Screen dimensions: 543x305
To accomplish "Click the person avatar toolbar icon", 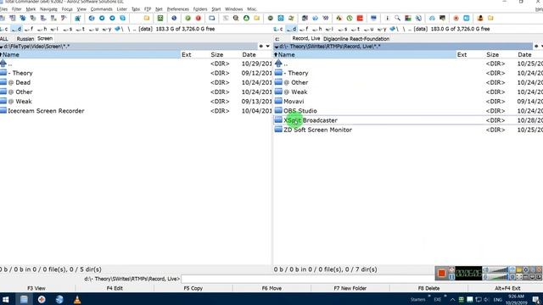I will point(480,18).
